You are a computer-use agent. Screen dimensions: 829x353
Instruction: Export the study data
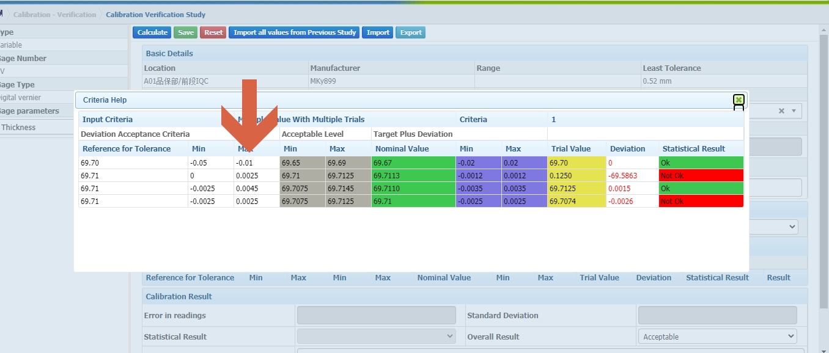point(411,32)
